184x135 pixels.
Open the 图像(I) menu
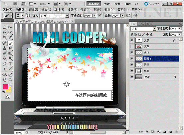pos(33,9)
